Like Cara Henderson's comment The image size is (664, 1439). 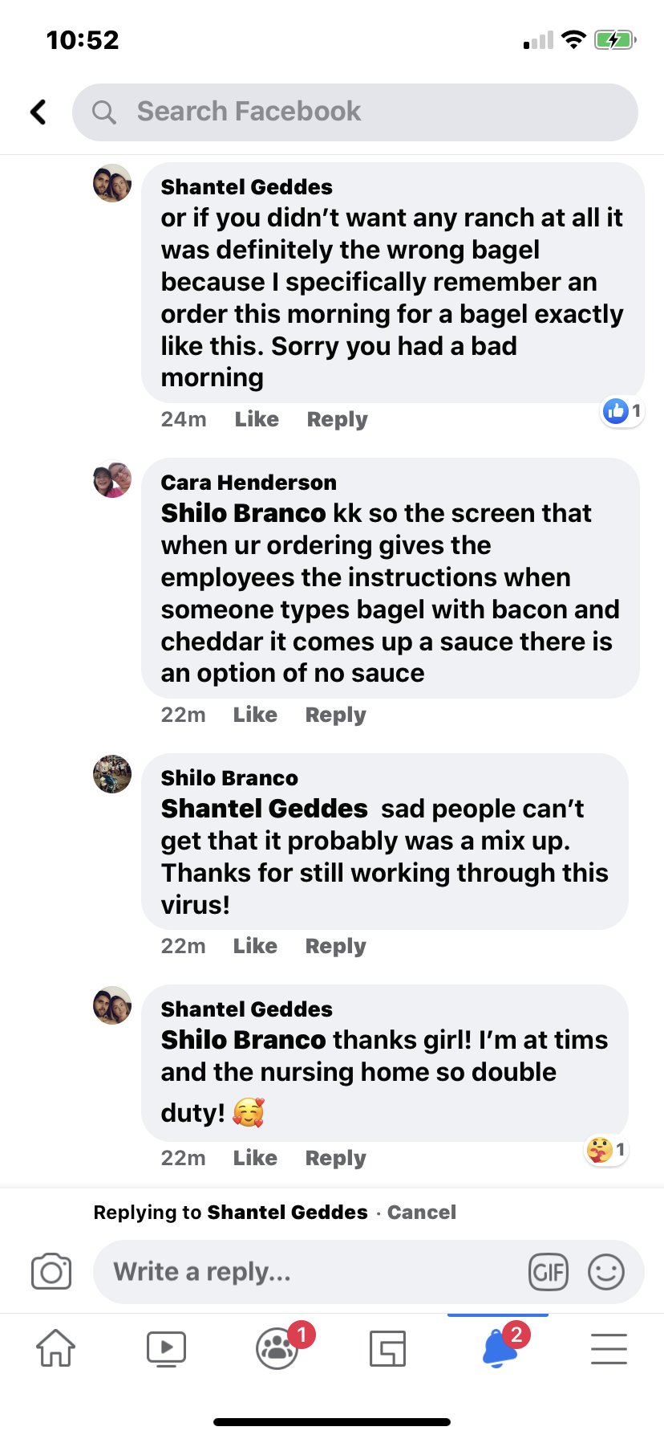coord(255,715)
